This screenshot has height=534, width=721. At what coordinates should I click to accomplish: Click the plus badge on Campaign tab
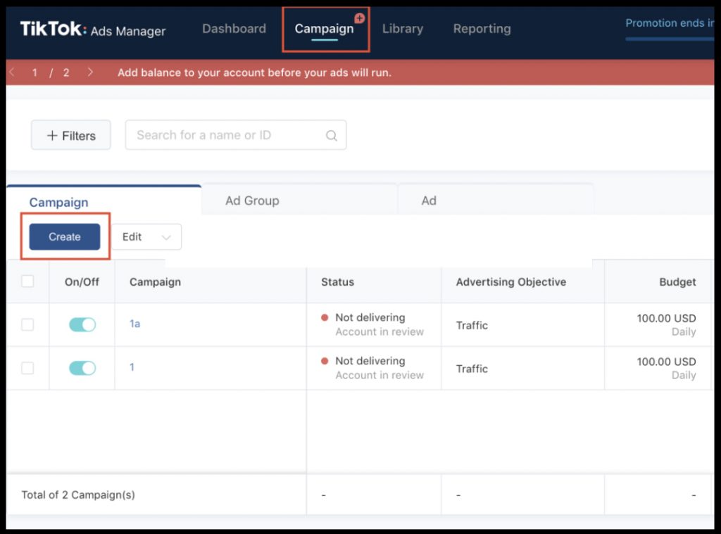[x=360, y=18]
